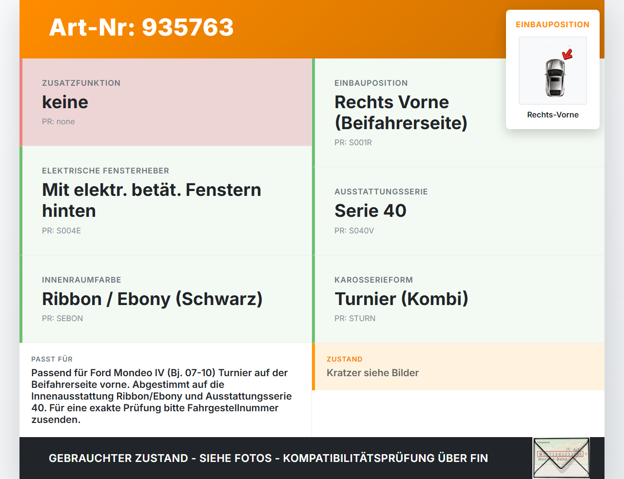Click the code 'PR: SEBON'
The height and width of the screenshot is (479, 624).
pyautogui.click(x=62, y=319)
